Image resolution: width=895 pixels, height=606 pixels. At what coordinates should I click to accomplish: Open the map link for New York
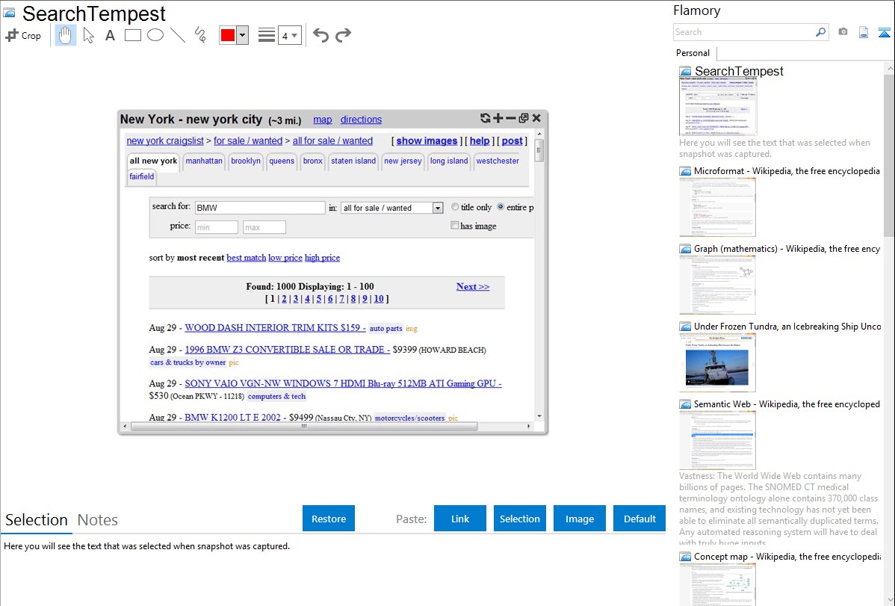click(323, 120)
